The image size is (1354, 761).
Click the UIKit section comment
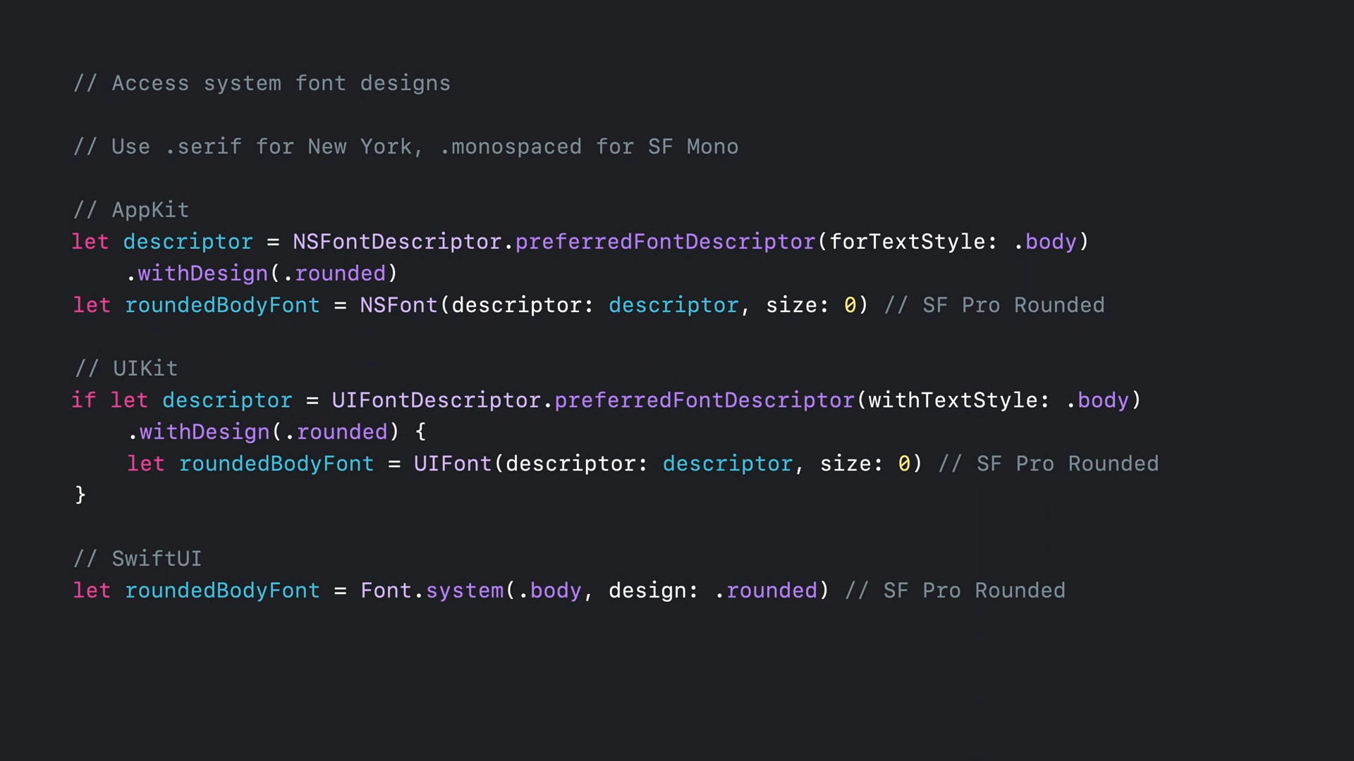pyautogui.click(x=126, y=369)
